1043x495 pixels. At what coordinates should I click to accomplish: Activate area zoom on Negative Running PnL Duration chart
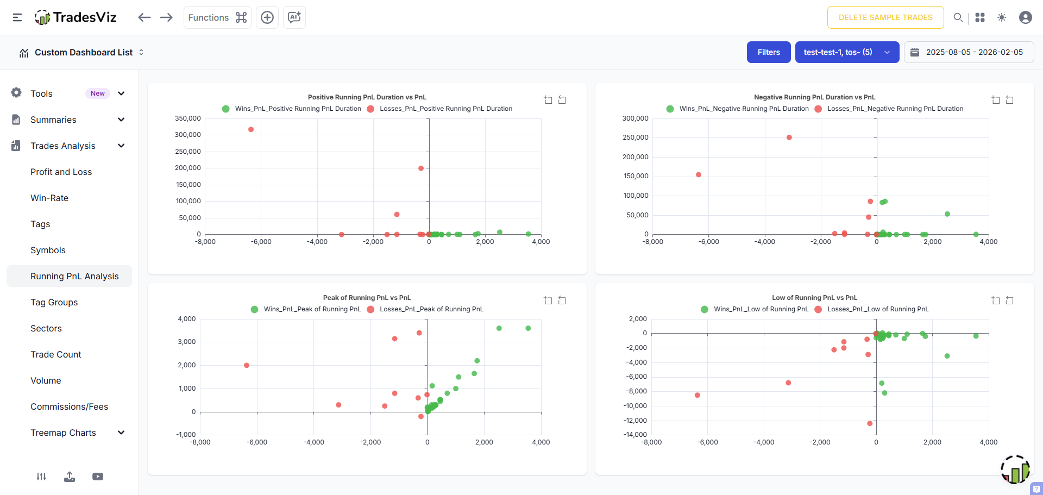tap(996, 100)
